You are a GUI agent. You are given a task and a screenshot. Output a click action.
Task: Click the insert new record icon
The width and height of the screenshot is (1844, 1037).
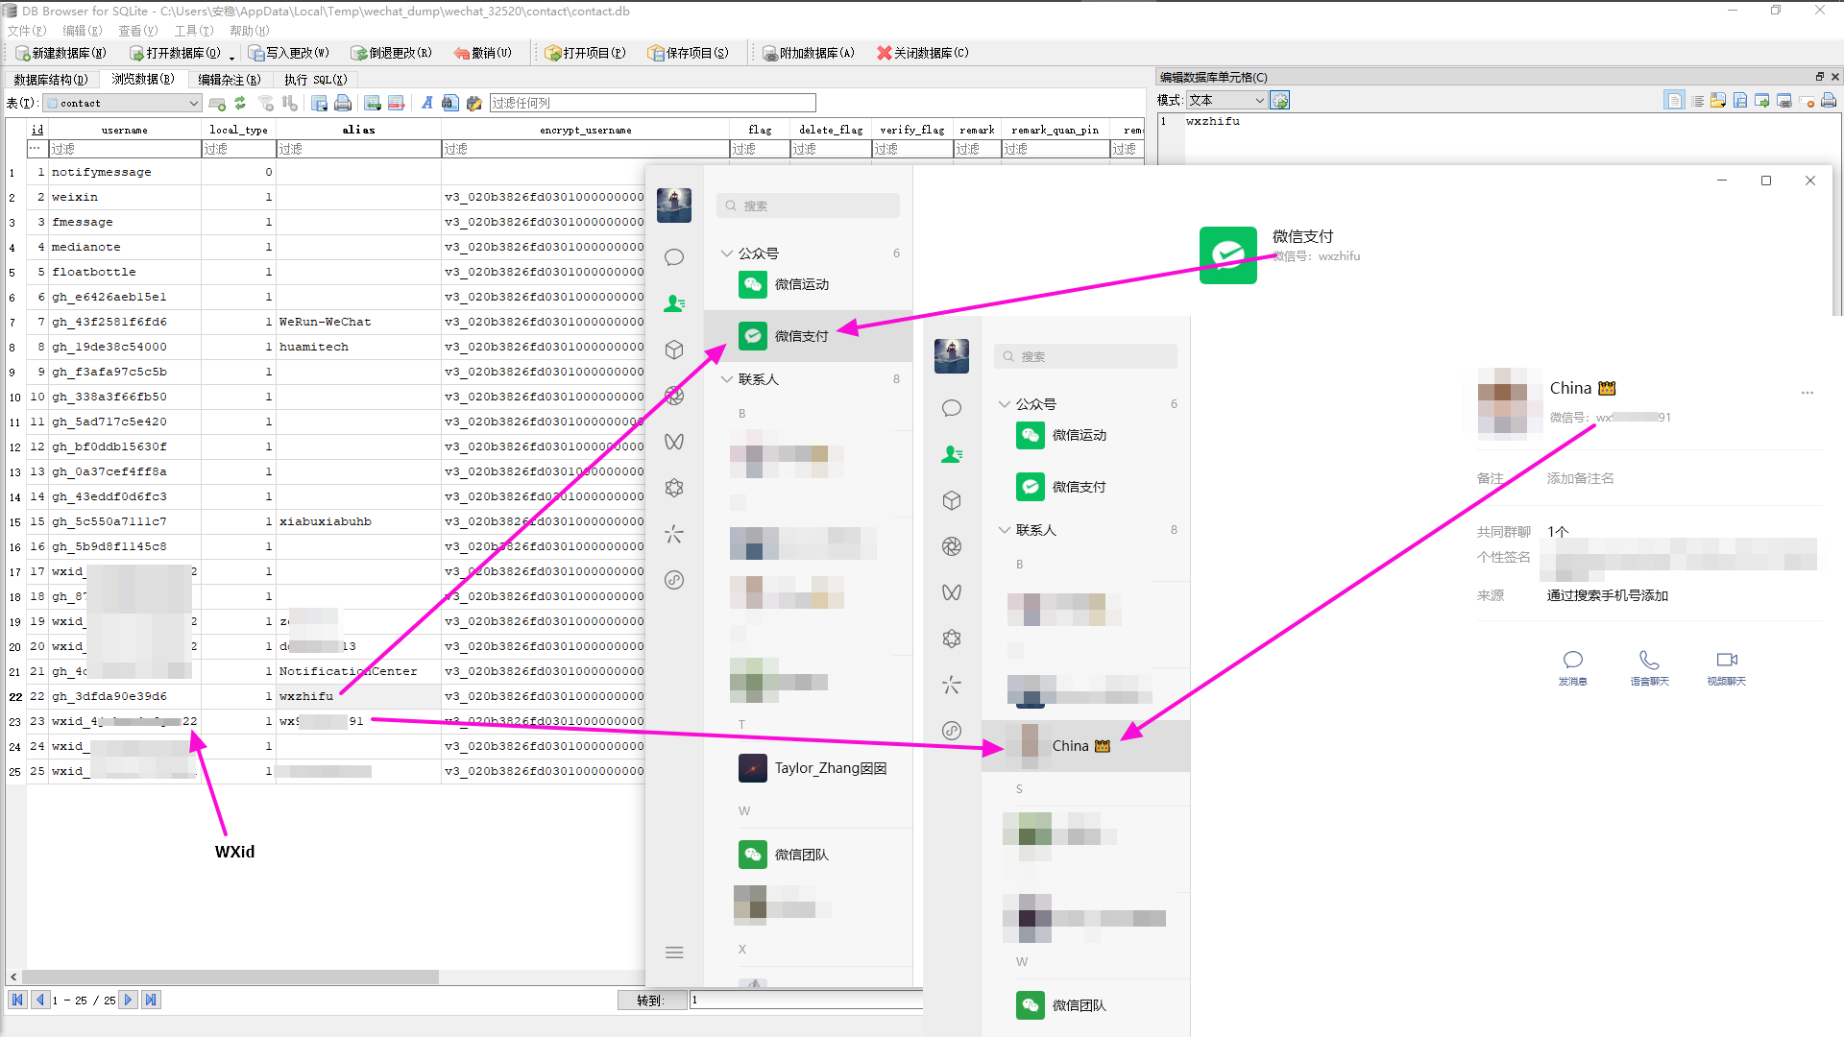217,103
